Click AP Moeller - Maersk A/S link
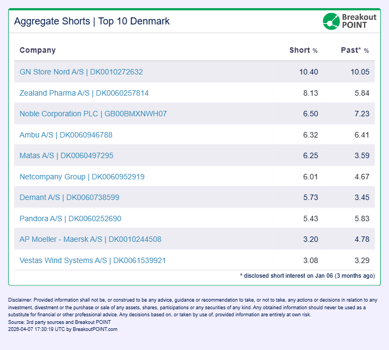Screen dimensions: 389x350 [x=90, y=239]
